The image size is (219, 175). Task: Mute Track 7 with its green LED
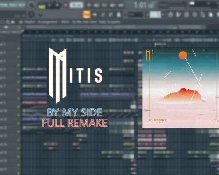coord(18,90)
